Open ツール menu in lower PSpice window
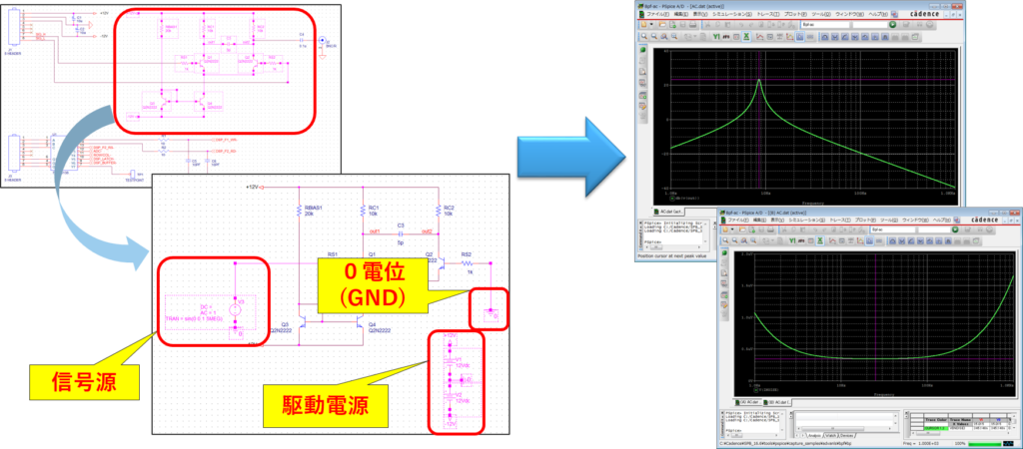 point(890,221)
